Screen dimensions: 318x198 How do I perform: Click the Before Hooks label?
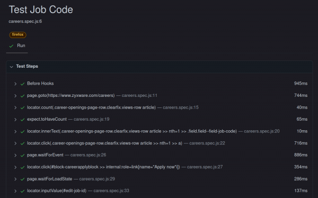[x=40, y=84]
